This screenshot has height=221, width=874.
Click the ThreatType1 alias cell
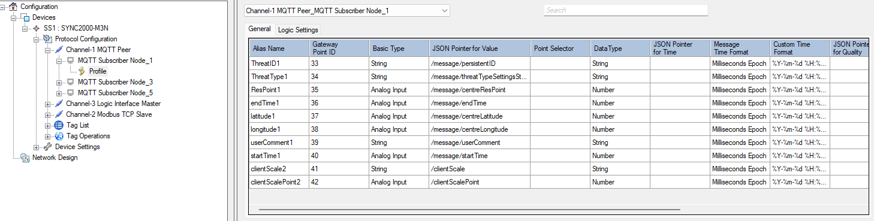click(x=279, y=77)
